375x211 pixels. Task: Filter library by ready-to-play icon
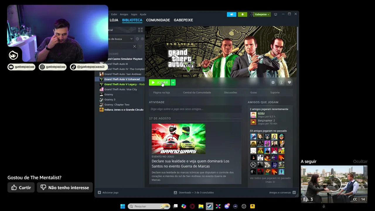pos(142,39)
